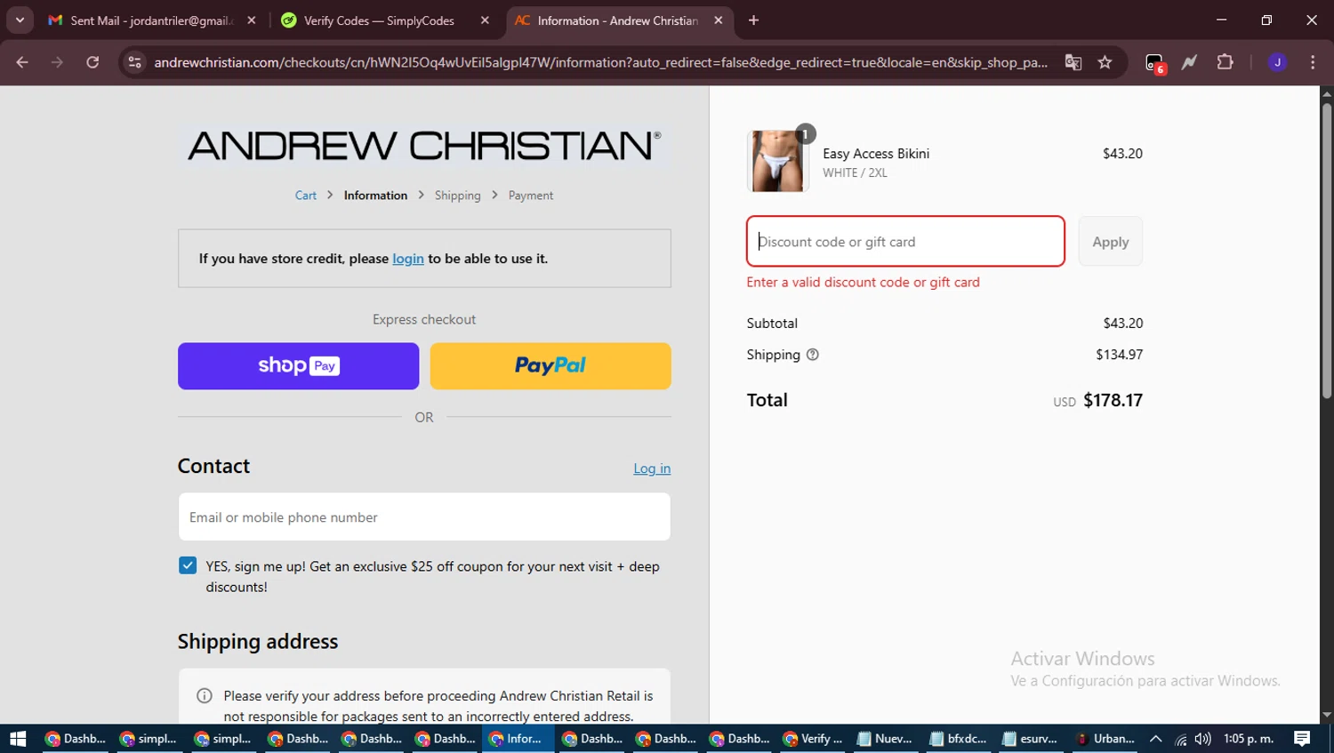Open Chrome three-dot menu
1334x753 pixels.
[x=1313, y=62]
